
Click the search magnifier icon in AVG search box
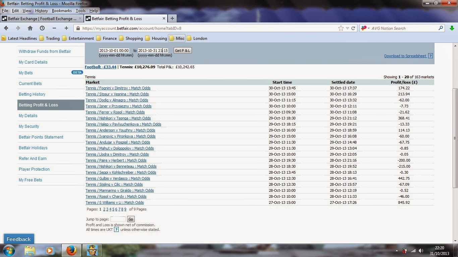tap(441, 28)
